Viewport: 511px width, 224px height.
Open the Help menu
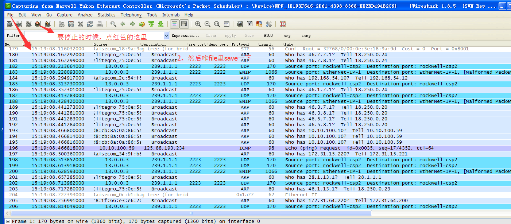click(x=189, y=15)
